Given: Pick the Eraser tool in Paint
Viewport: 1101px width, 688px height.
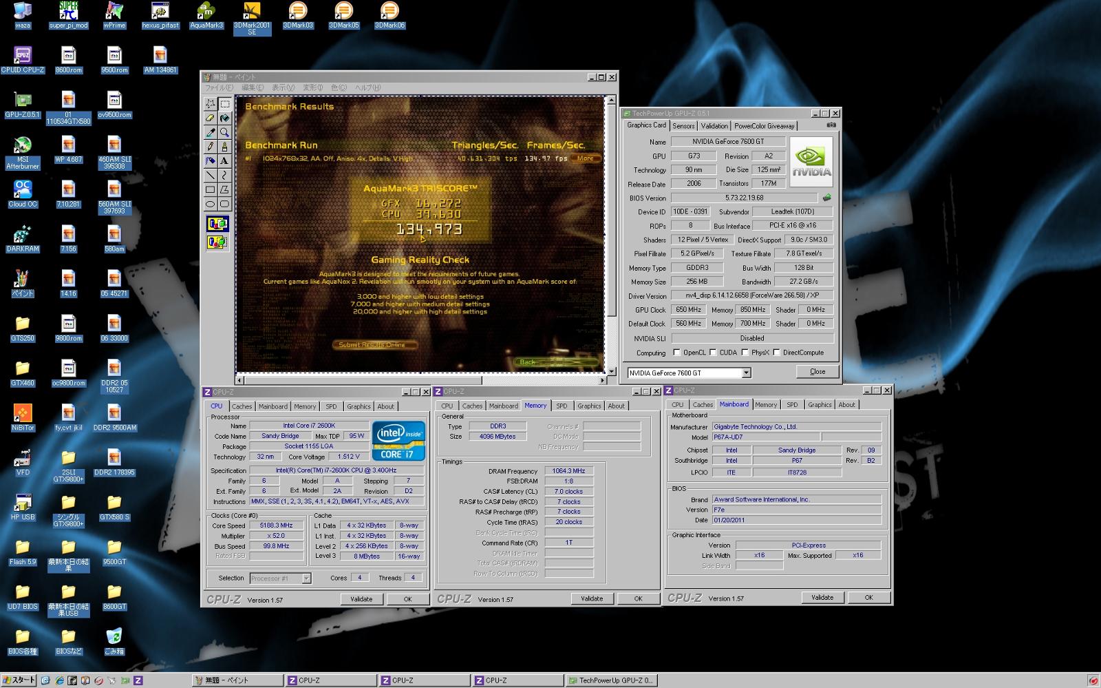Looking at the screenshot, I should pyautogui.click(x=211, y=118).
